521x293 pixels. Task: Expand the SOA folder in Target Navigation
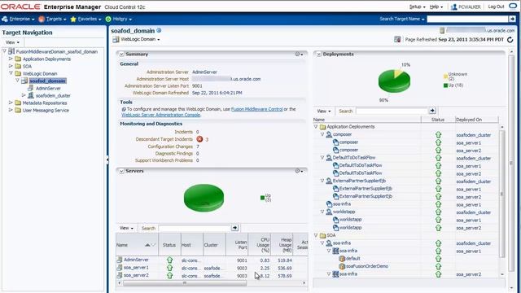click(11, 66)
